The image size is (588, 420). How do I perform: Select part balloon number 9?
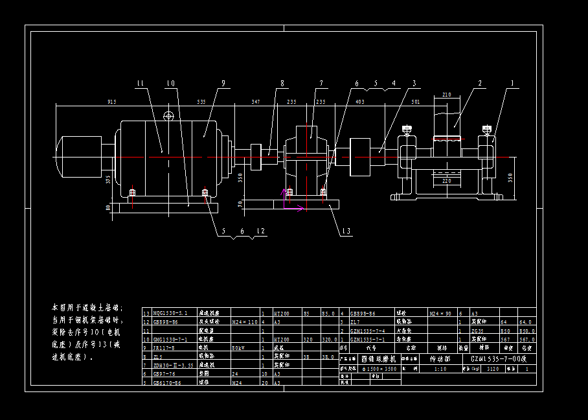point(223,84)
